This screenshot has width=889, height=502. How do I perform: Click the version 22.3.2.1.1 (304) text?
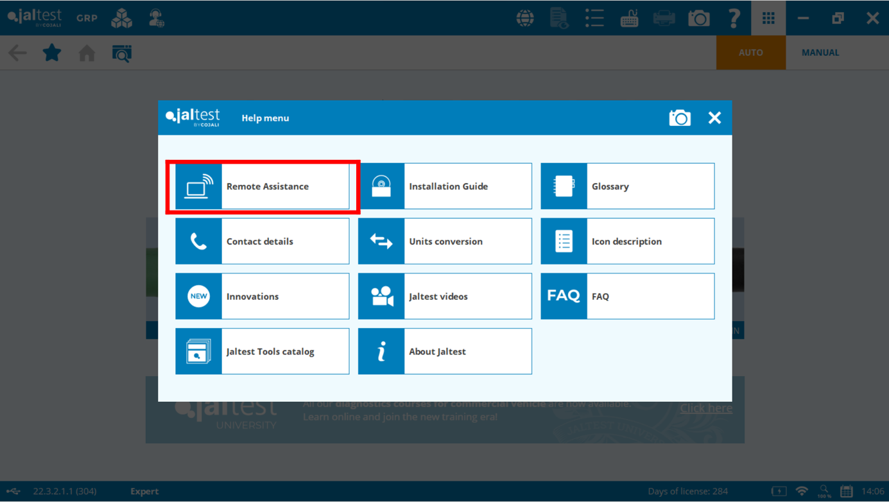click(x=65, y=491)
